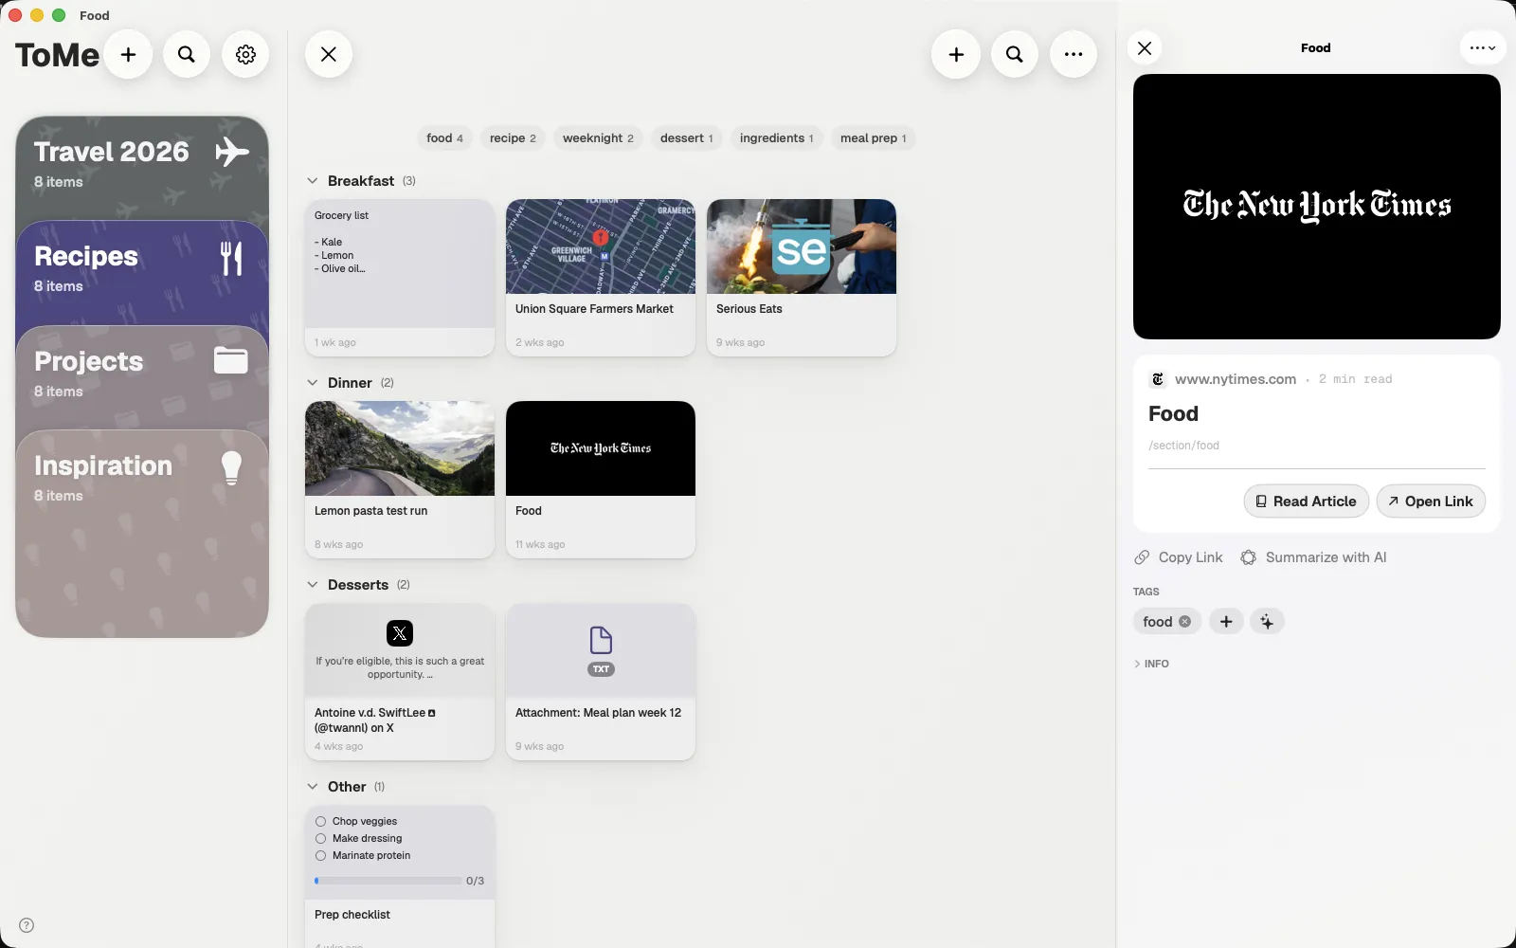Click Copy Link text
The image size is (1516, 948).
coord(1190,557)
